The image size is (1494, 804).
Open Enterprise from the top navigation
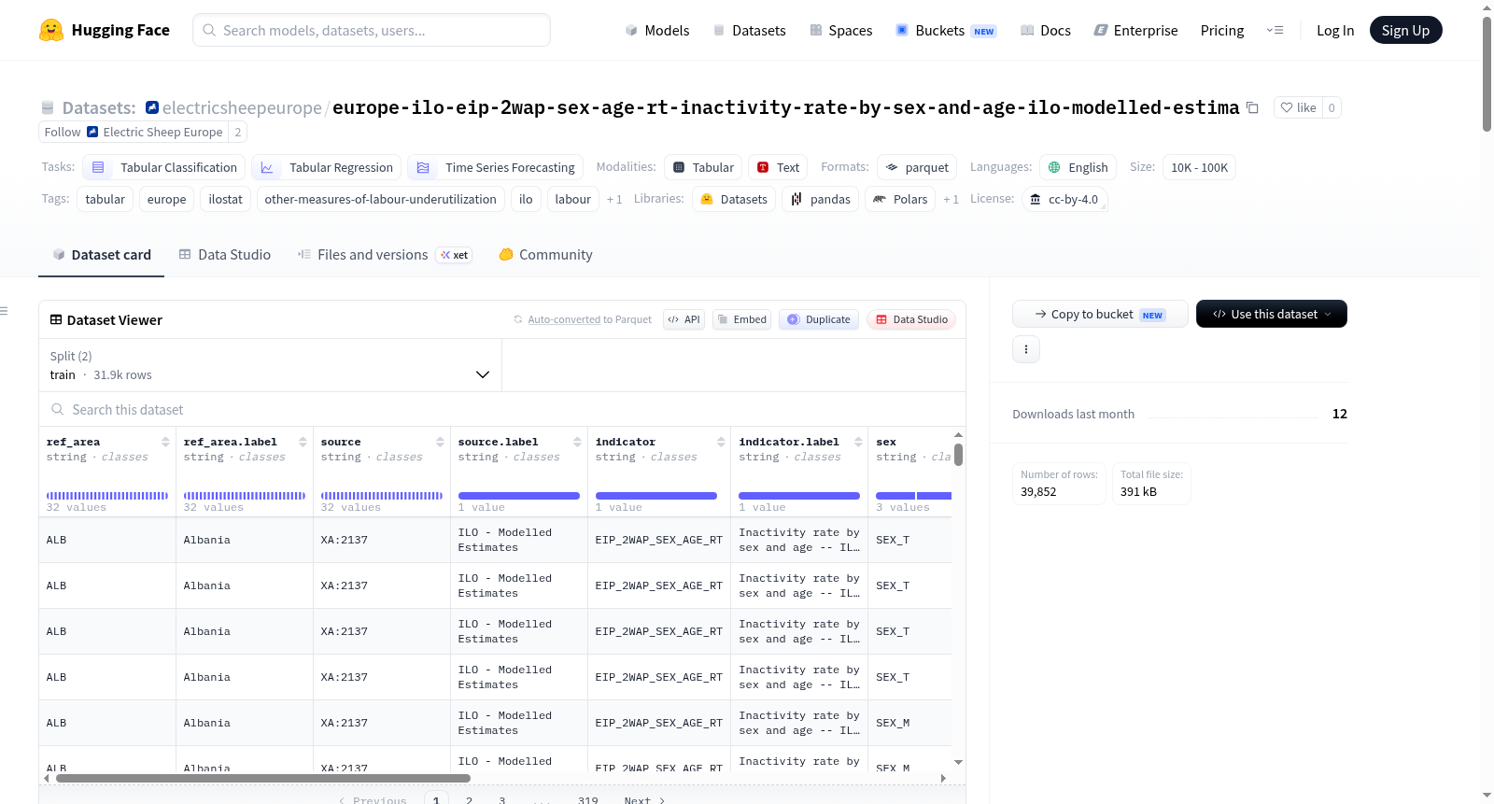[x=1135, y=31]
